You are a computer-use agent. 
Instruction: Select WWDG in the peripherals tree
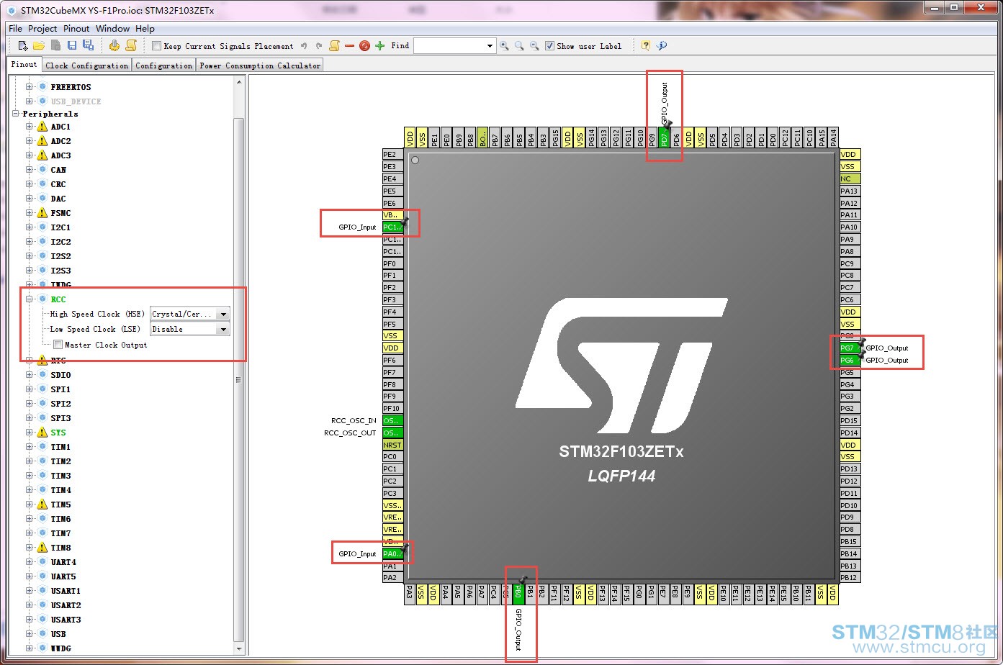[x=60, y=648]
